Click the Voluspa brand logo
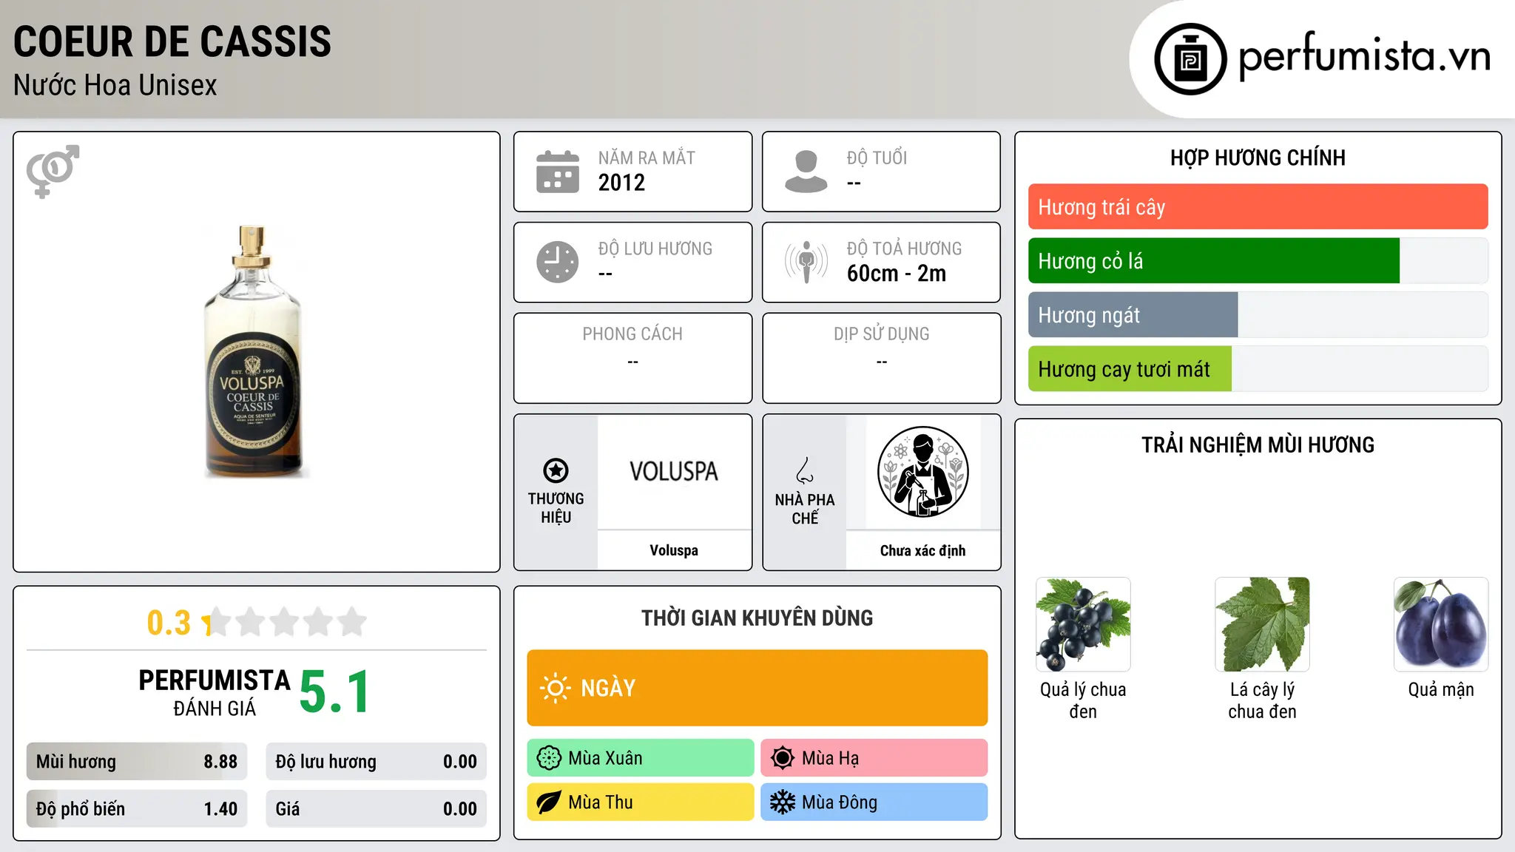The image size is (1515, 852). (674, 472)
